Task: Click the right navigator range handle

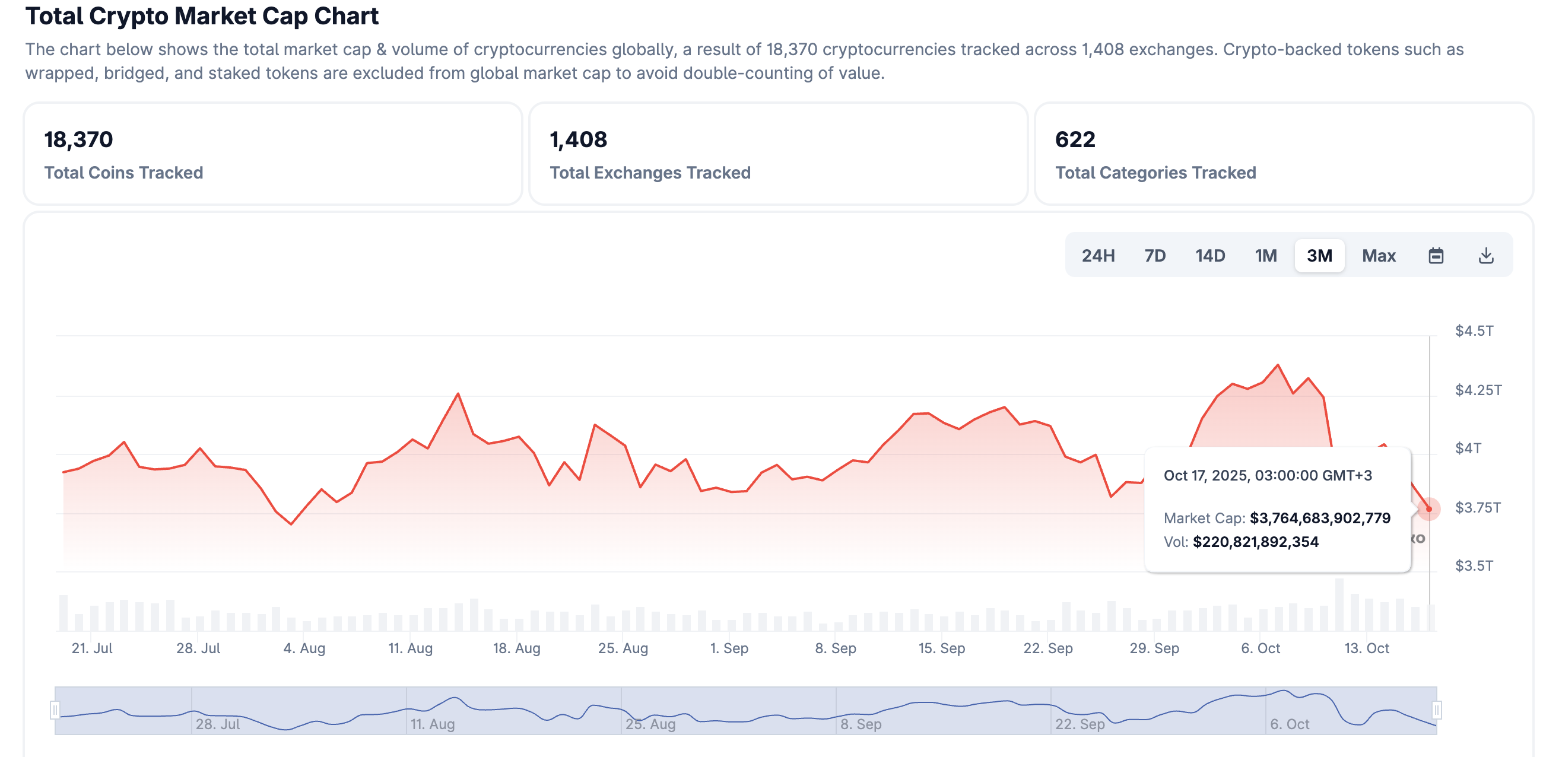Action: tap(1436, 710)
